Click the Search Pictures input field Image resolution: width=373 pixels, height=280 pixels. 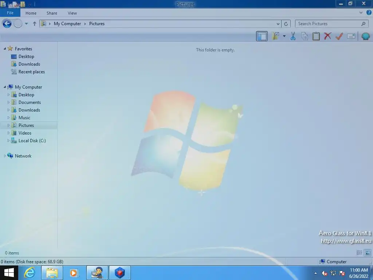click(331, 24)
